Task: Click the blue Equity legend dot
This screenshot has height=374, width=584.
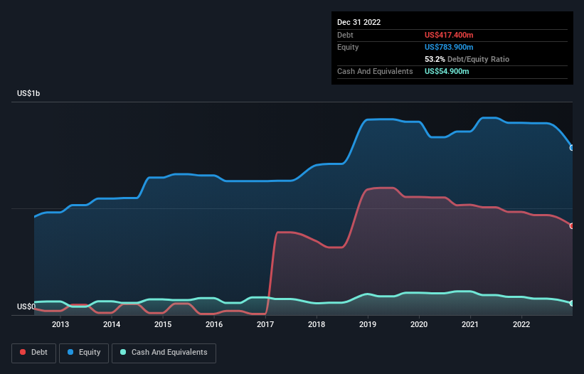Action: pos(70,352)
